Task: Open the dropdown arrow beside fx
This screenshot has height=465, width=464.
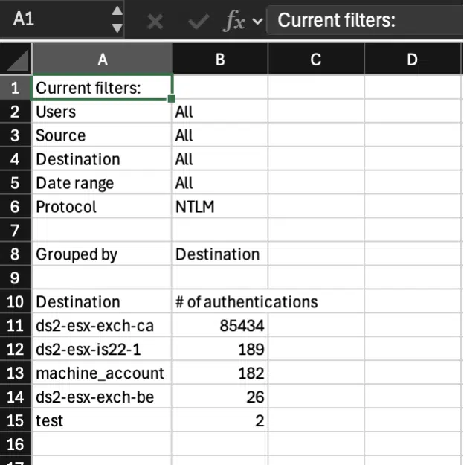Action: click(x=257, y=21)
